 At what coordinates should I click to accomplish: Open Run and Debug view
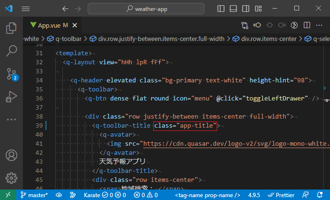pos(11,97)
